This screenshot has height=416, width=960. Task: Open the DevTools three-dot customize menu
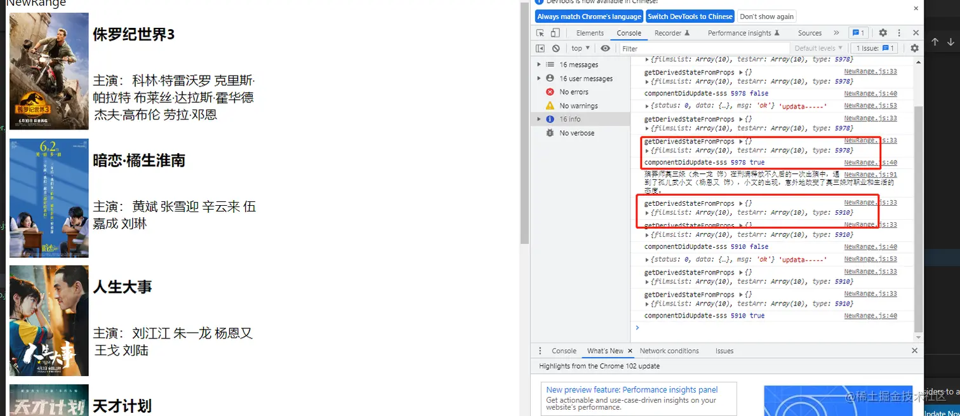[x=899, y=33]
